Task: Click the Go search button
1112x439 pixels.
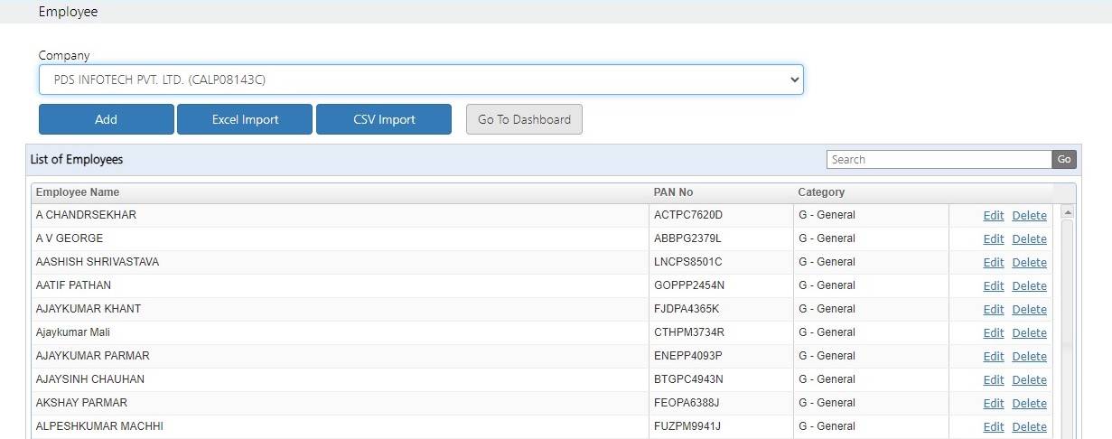Action: click(x=1064, y=159)
